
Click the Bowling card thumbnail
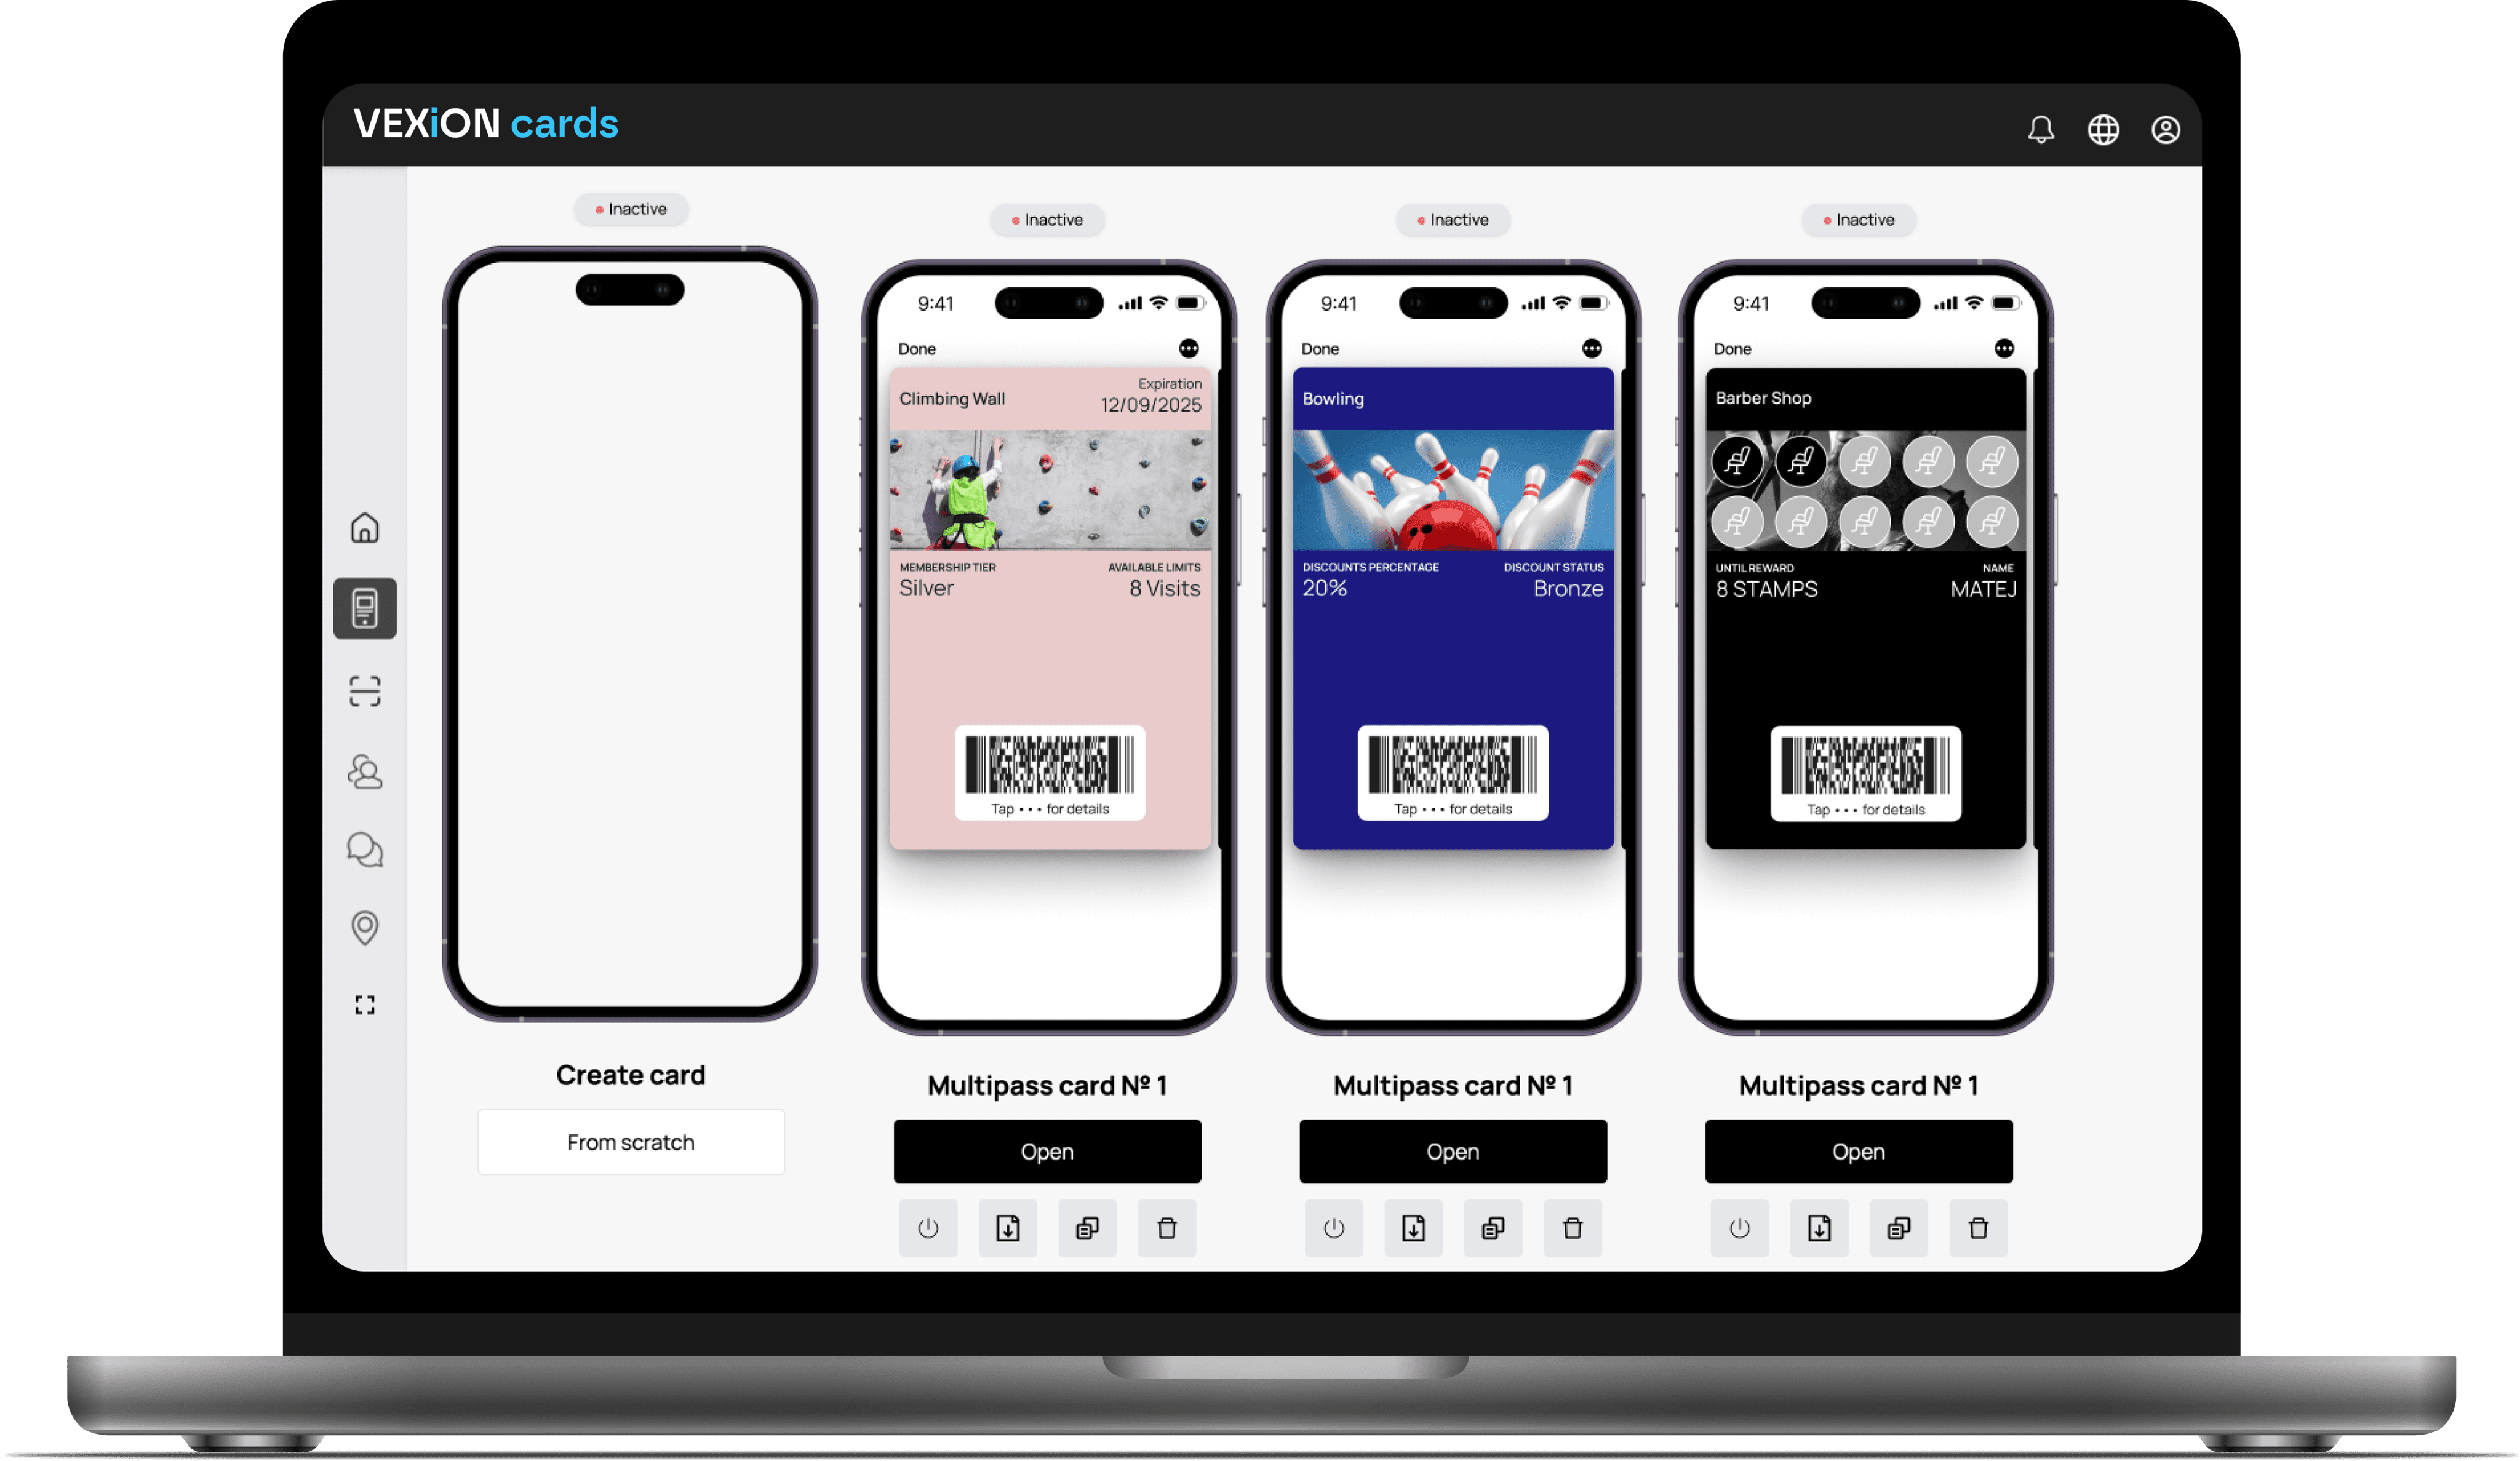point(1452,609)
